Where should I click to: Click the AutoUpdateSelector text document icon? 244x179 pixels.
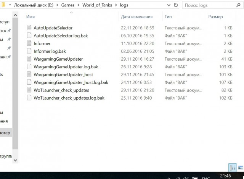pyautogui.click(x=29, y=28)
